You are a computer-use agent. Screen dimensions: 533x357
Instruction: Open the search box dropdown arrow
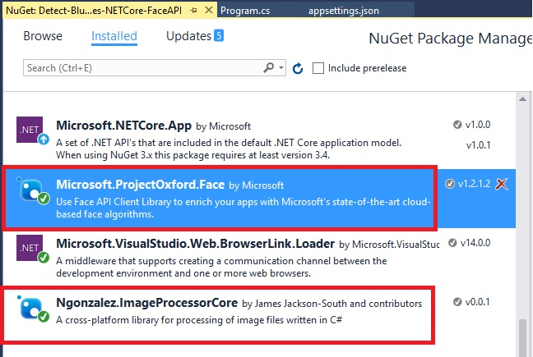point(281,68)
